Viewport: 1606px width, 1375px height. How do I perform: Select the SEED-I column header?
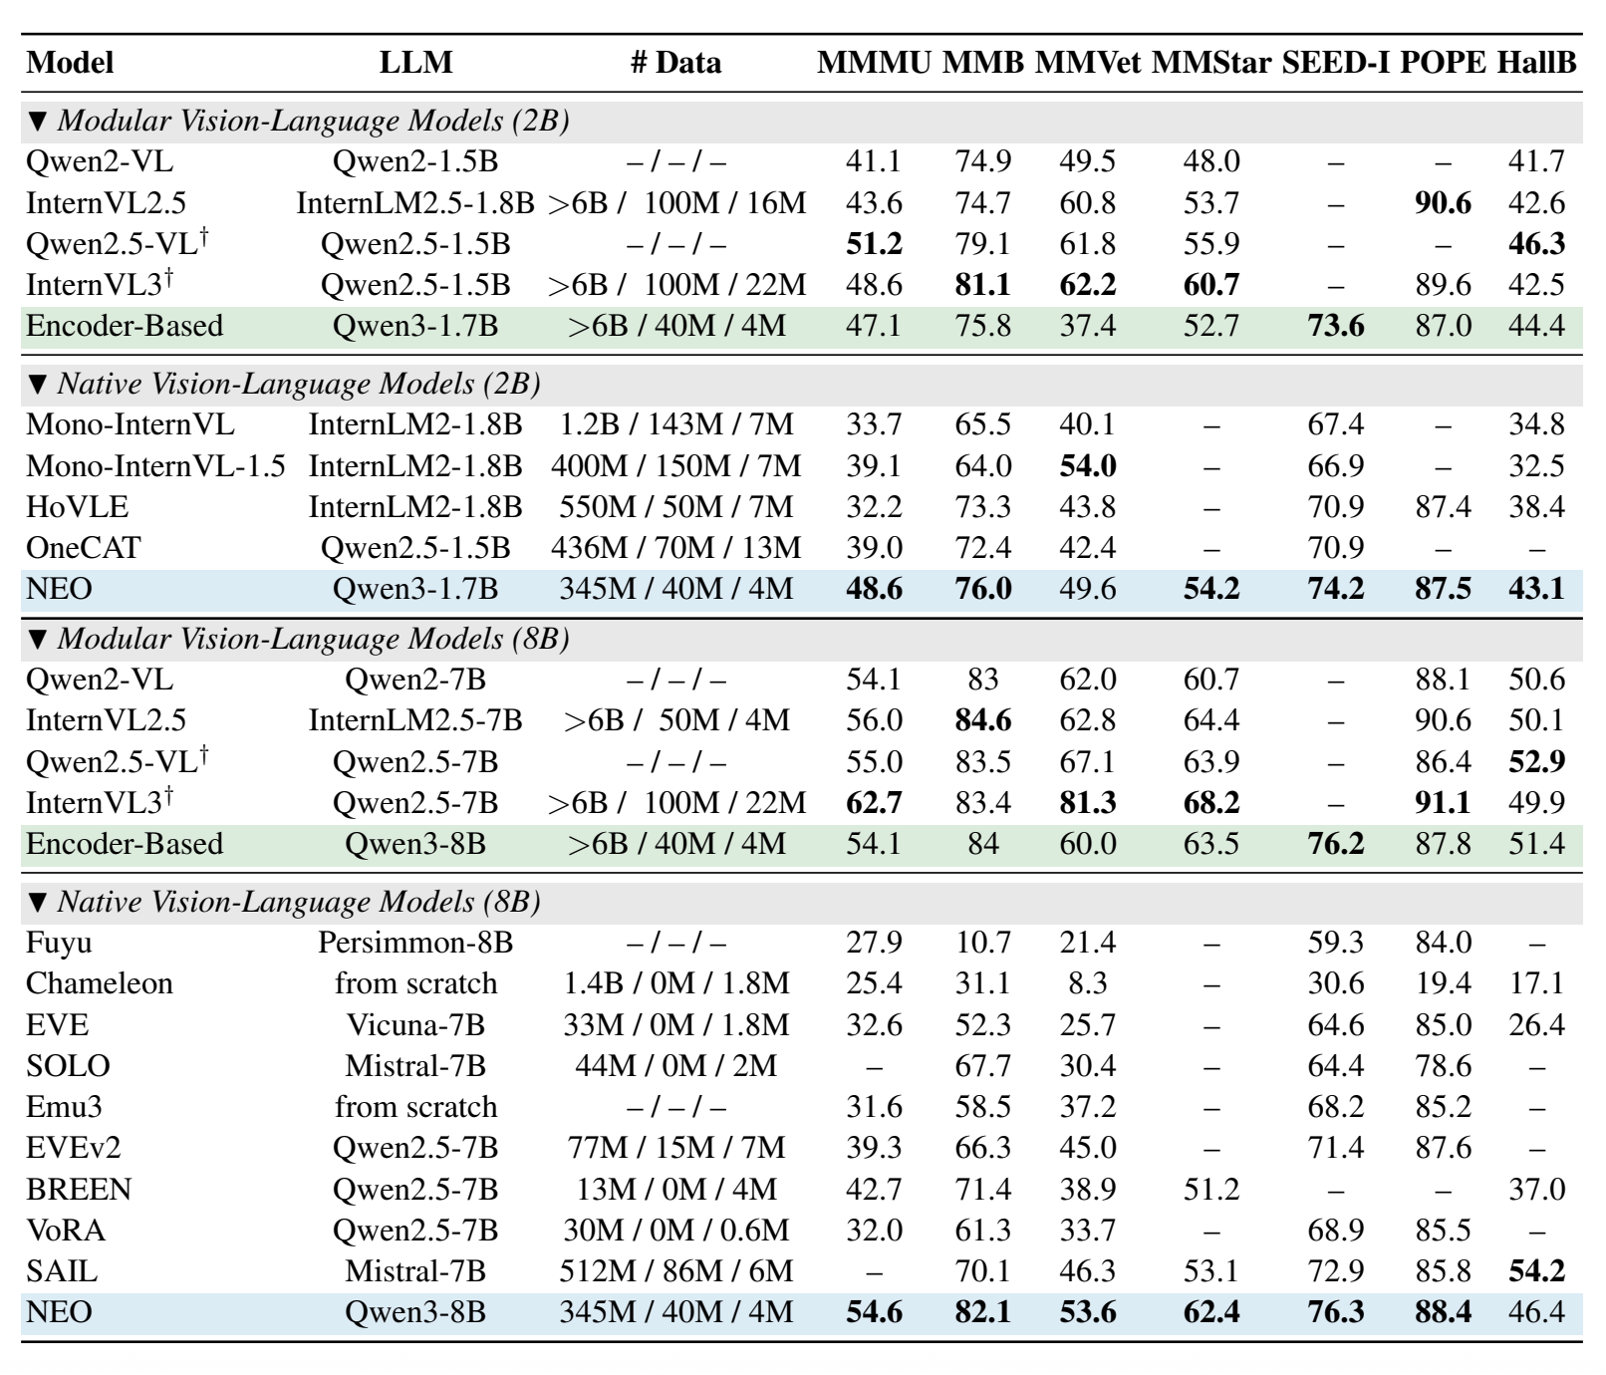pos(1335,63)
